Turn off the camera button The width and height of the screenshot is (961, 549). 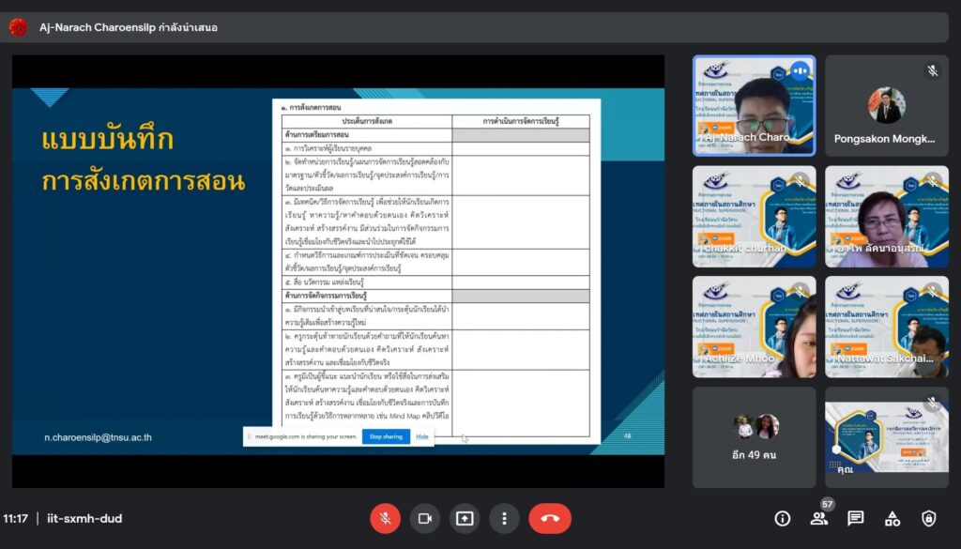click(425, 518)
